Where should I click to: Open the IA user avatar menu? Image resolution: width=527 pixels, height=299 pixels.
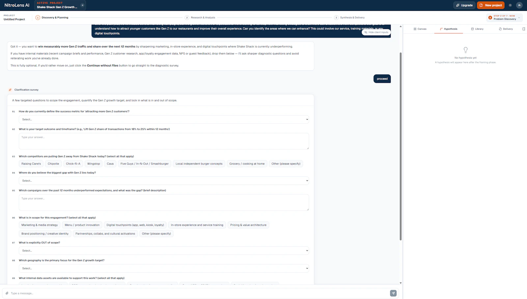[x=519, y=5]
